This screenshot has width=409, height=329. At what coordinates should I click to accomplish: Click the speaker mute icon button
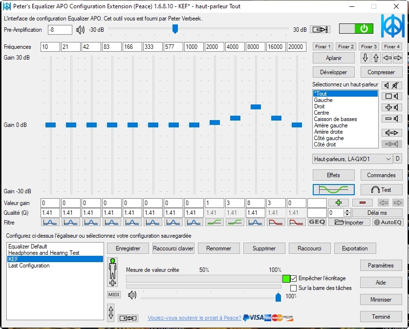point(392,85)
